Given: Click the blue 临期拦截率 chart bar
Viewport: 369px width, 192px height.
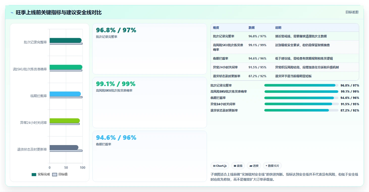Looking at the screenshot, I should pos(65,94).
